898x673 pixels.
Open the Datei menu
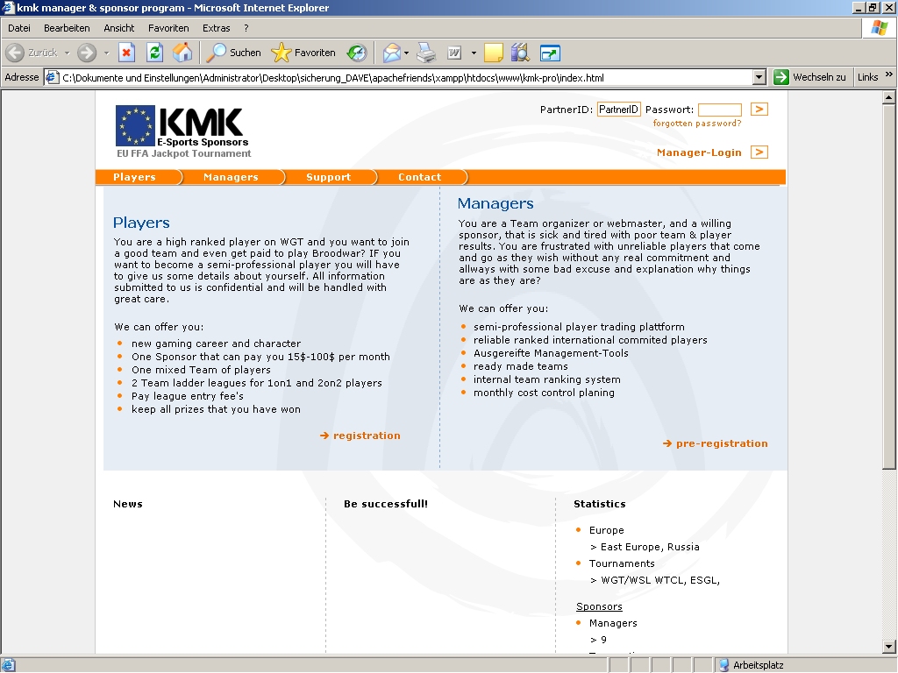click(19, 28)
